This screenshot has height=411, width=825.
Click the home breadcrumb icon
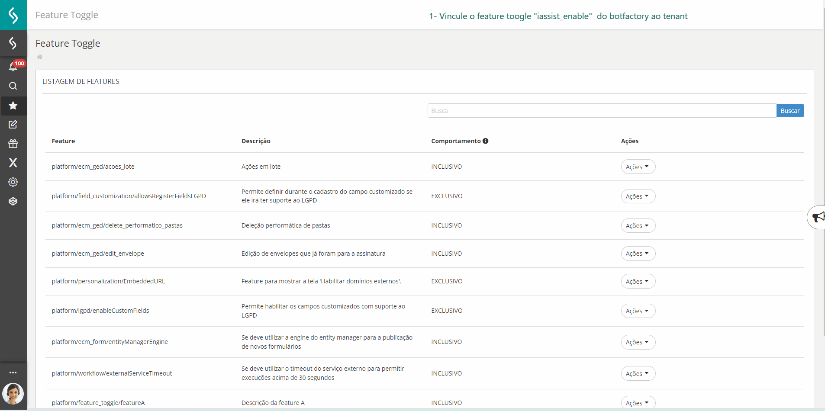click(x=40, y=57)
